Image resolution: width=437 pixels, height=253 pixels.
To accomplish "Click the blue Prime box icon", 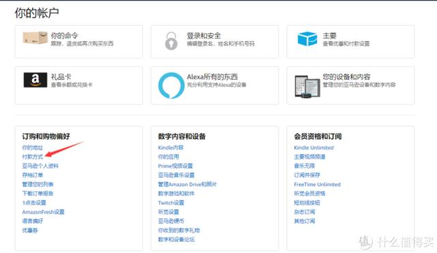I will coord(307,39).
